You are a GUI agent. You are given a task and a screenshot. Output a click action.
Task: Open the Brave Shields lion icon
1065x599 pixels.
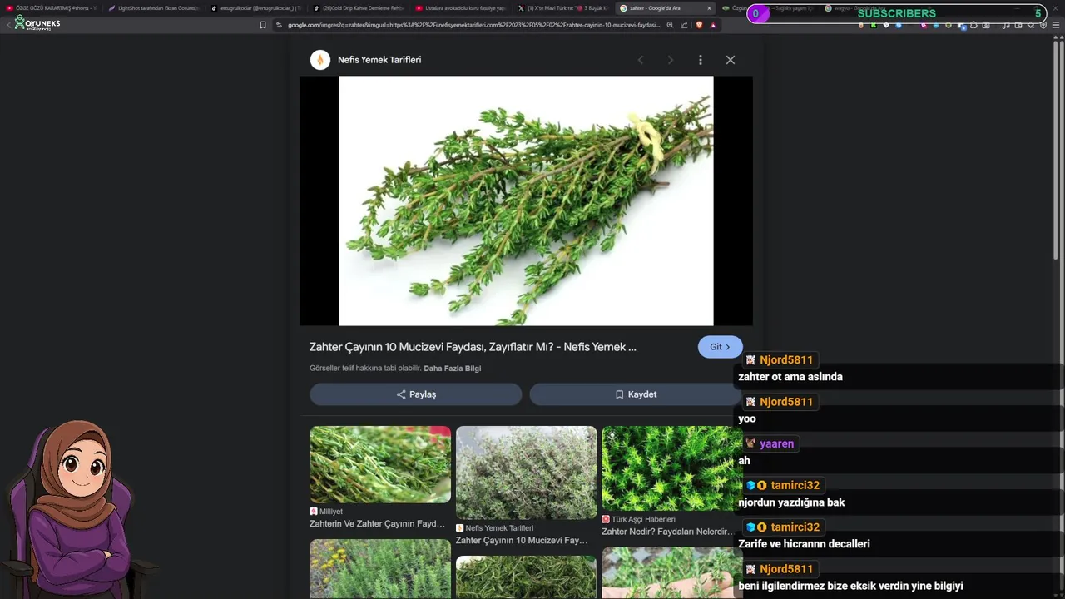[x=699, y=25]
